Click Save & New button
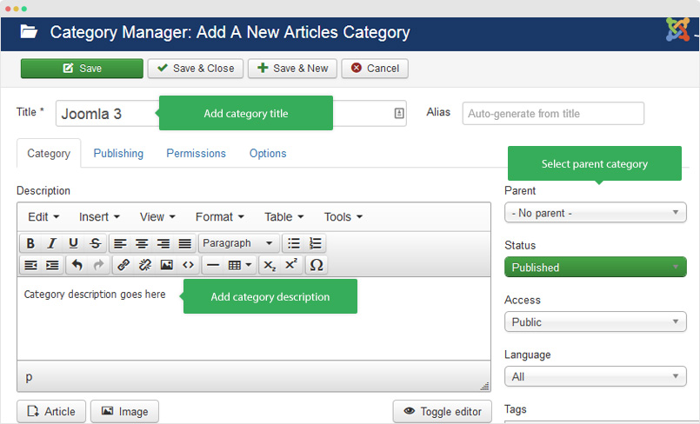 (x=292, y=69)
